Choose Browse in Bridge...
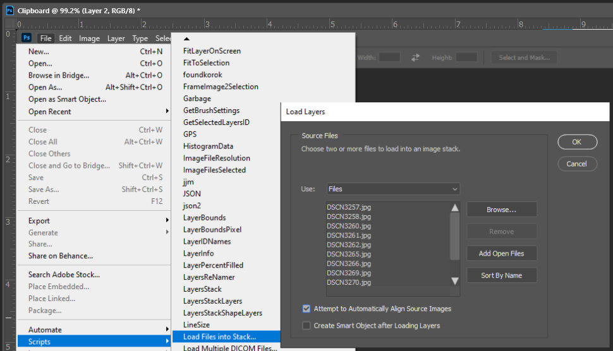Viewport: 613px width, 351px height. (x=95, y=75)
